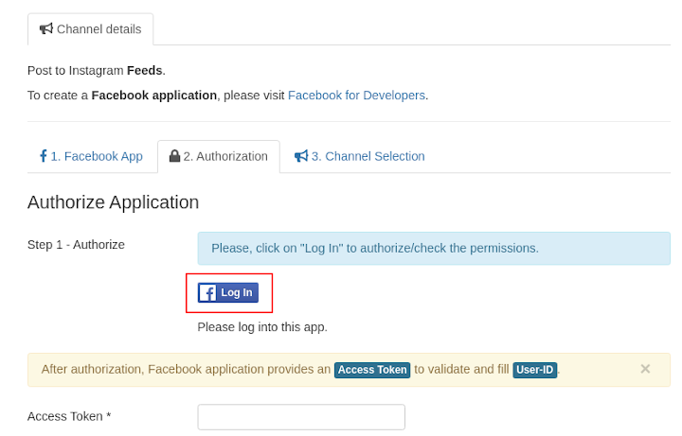Click the Facebook Log In button
This screenshot has height=436, width=682.
228,292
